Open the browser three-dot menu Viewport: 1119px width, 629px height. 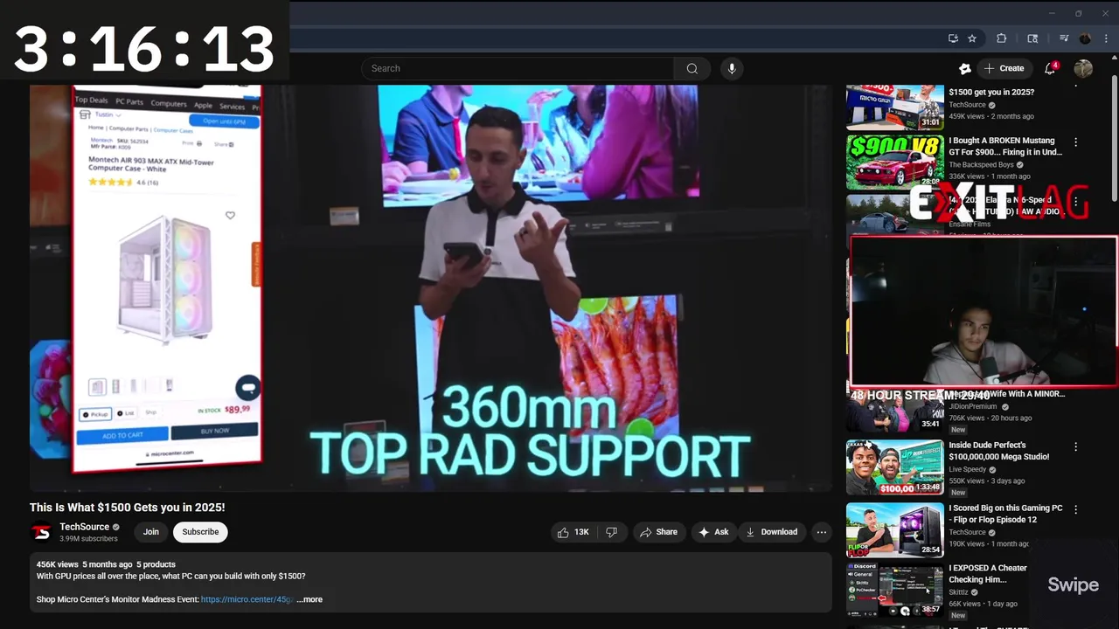pyautogui.click(x=1107, y=38)
